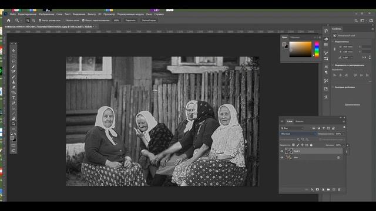Hide the top layer Слой 1
376x211 pixels.
tap(282, 151)
